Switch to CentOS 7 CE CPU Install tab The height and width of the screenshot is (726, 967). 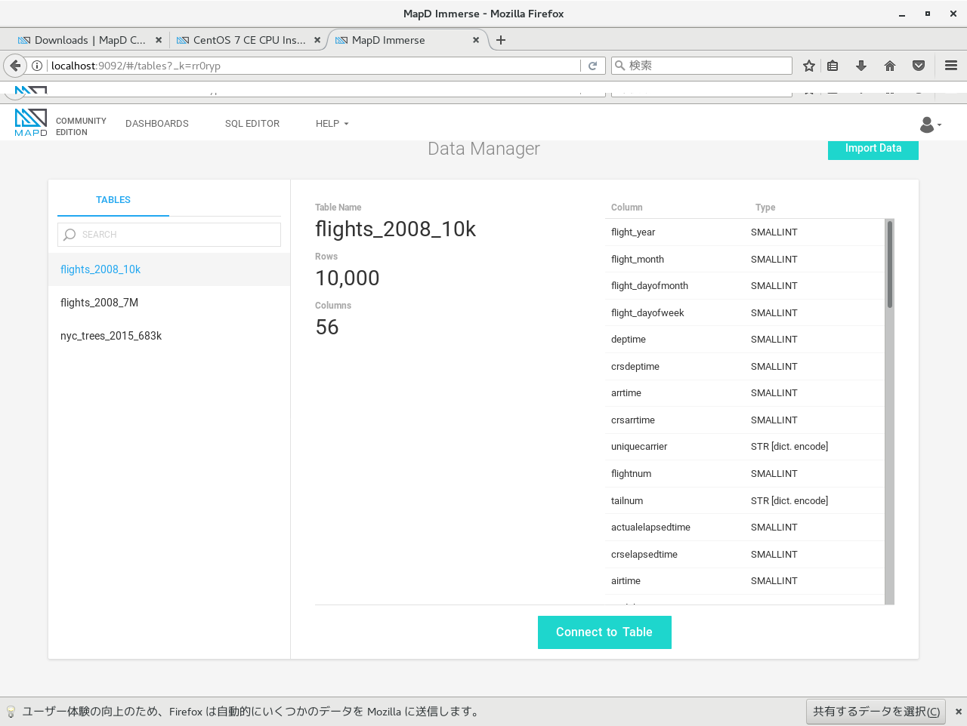pyautogui.click(x=249, y=40)
